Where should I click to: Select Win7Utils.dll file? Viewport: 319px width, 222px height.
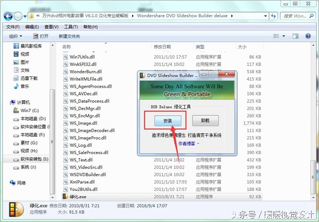click(x=82, y=57)
